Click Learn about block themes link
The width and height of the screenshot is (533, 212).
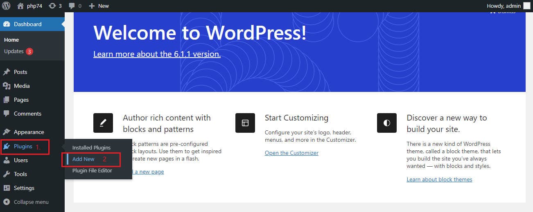pyautogui.click(x=439, y=179)
